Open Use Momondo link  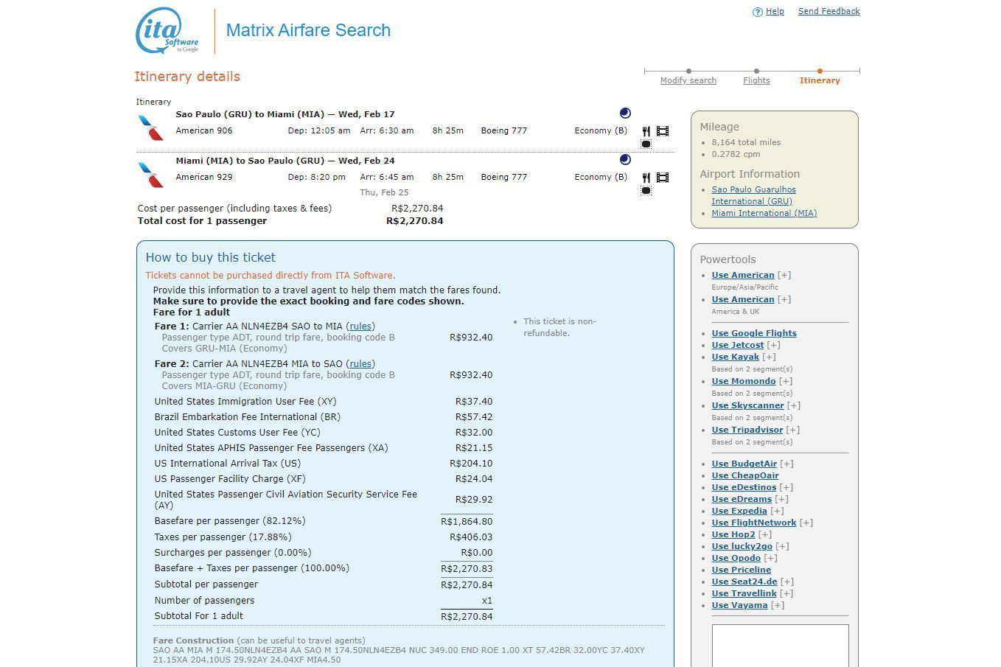coord(744,381)
